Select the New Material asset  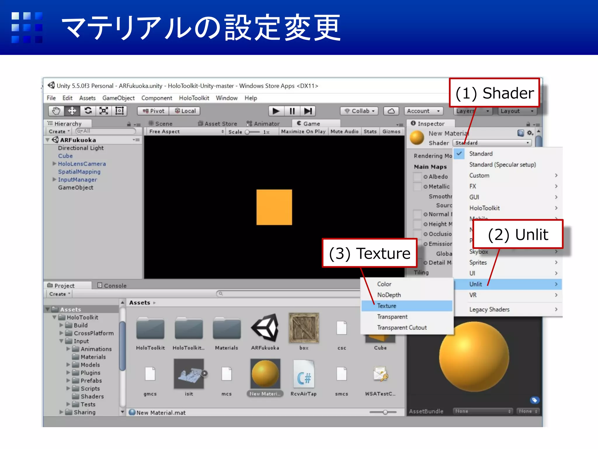pyautogui.click(x=265, y=378)
